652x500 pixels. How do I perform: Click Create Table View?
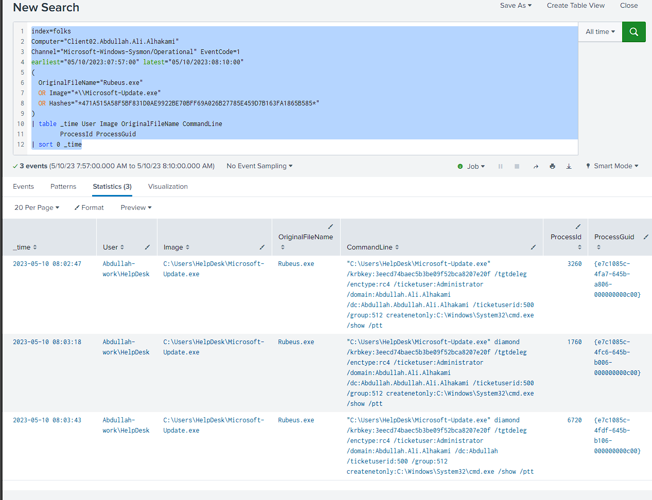click(x=576, y=6)
